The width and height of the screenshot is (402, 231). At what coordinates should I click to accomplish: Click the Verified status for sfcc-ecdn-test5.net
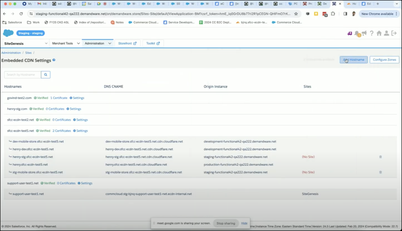[x=43, y=131]
